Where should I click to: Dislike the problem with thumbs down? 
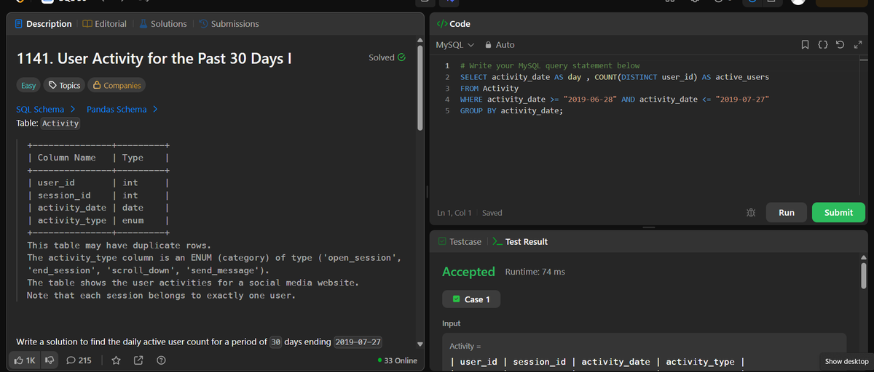click(x=50, y=360)
